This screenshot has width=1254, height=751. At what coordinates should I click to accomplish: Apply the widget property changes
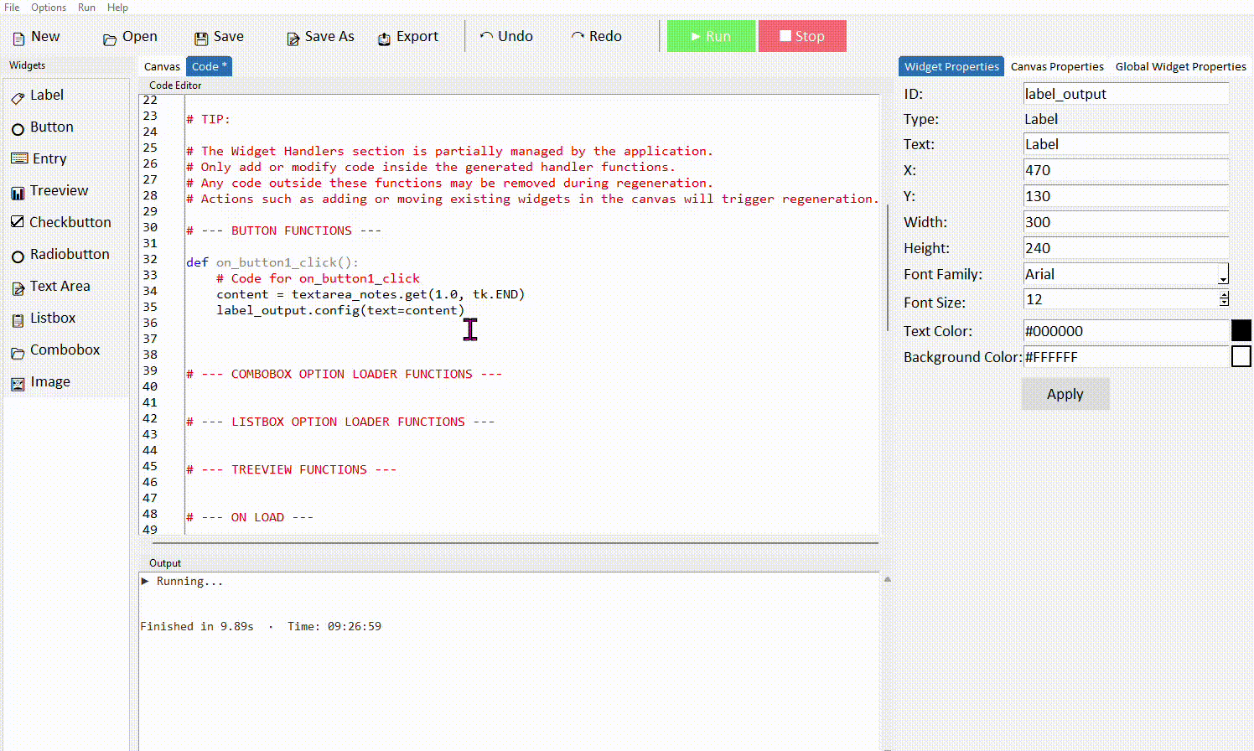click(1065, 394)
